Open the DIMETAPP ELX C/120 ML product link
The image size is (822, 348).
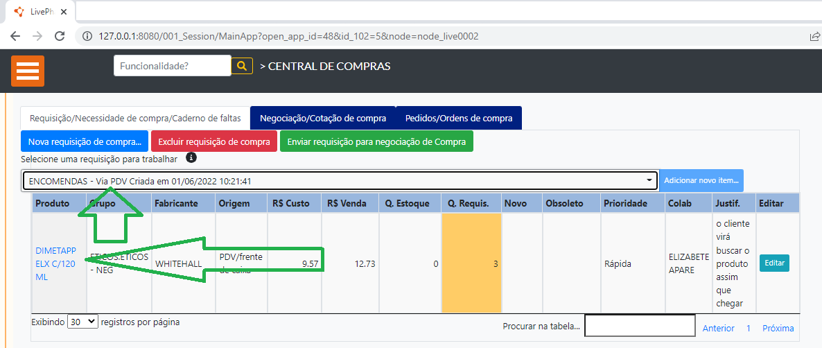(x=55, y=263)
